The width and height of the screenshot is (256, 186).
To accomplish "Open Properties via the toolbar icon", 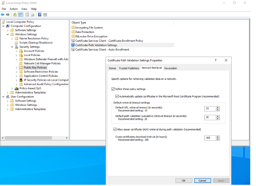I will click(27, 15).
